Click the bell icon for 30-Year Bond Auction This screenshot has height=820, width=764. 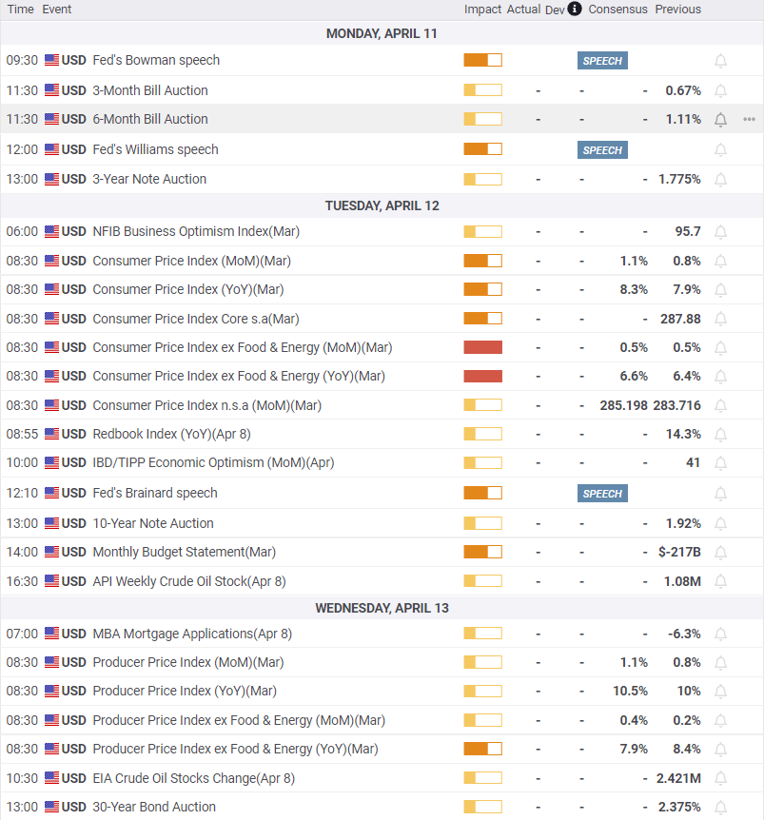pos(720,808)
